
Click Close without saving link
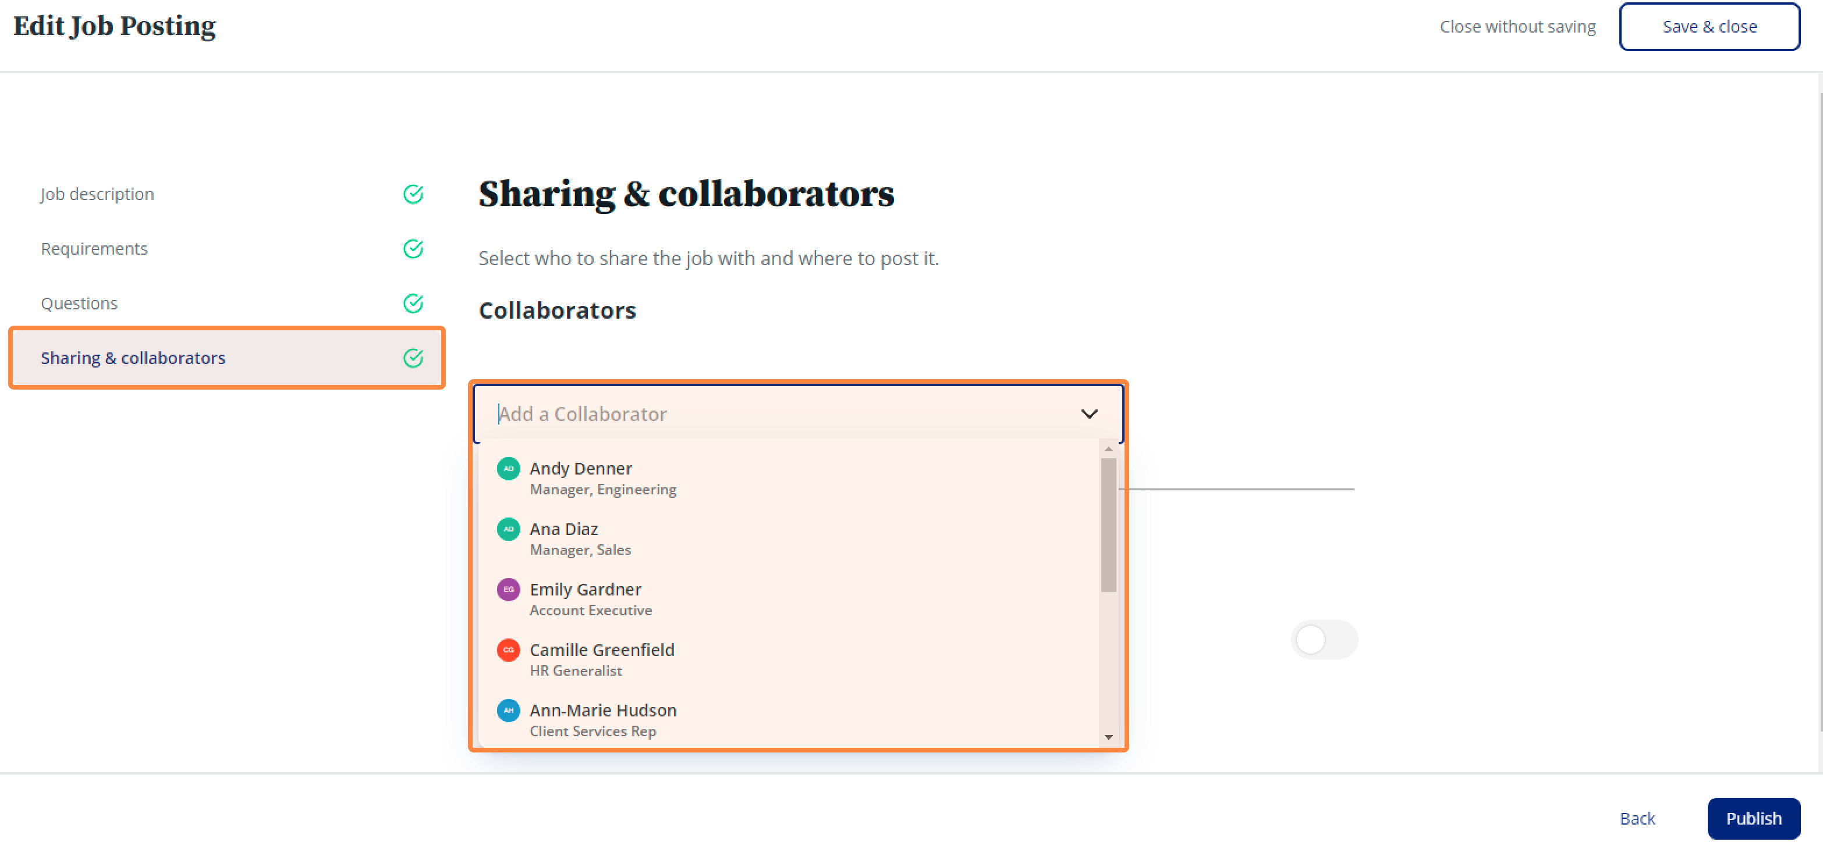1517,27
